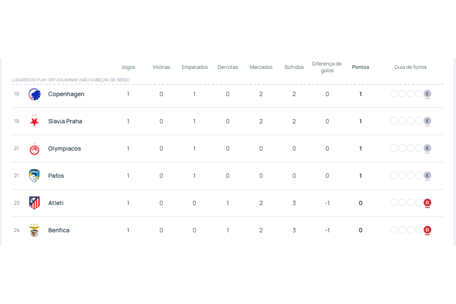Open the Copenhagen team page link
Screen dimensions: 456x304
(66, 94)
